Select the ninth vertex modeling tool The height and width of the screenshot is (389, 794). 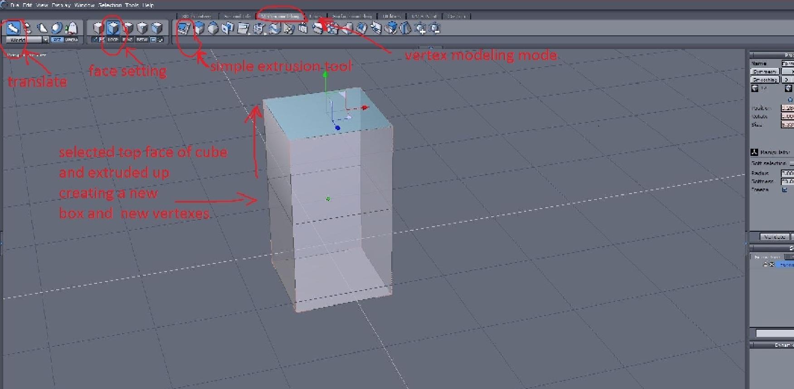pos(302,29)
